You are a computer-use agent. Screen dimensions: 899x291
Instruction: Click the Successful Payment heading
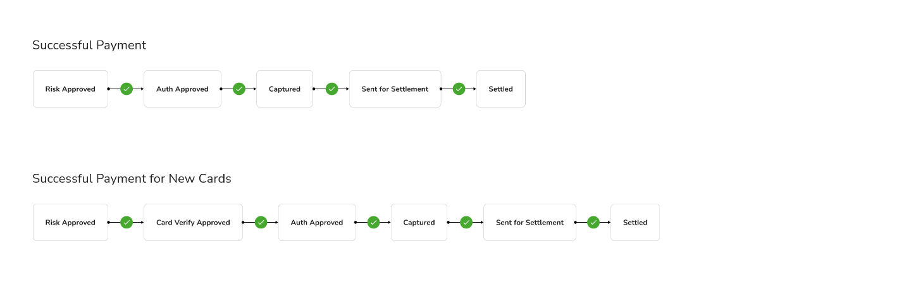[x=89, y=46]
